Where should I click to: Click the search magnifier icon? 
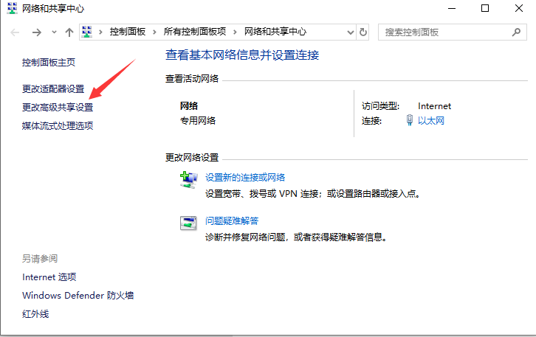click(x=516, y=32)
